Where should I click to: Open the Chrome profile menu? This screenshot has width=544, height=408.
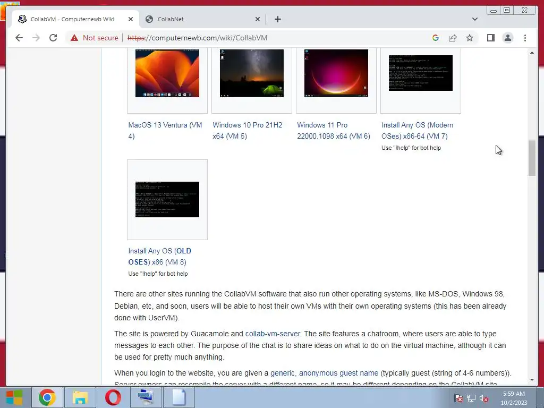point(507,38)
